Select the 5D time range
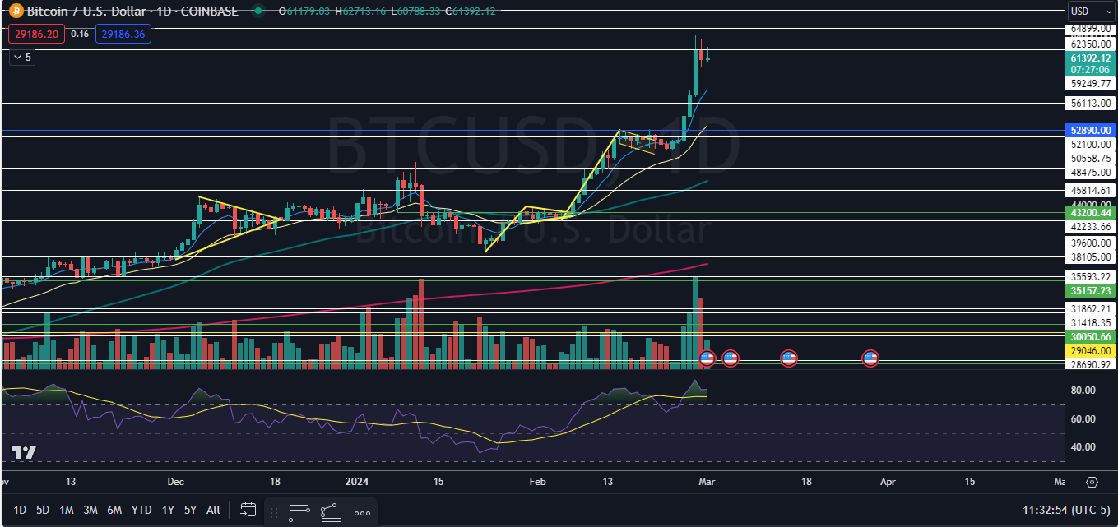 pos(43,510)
